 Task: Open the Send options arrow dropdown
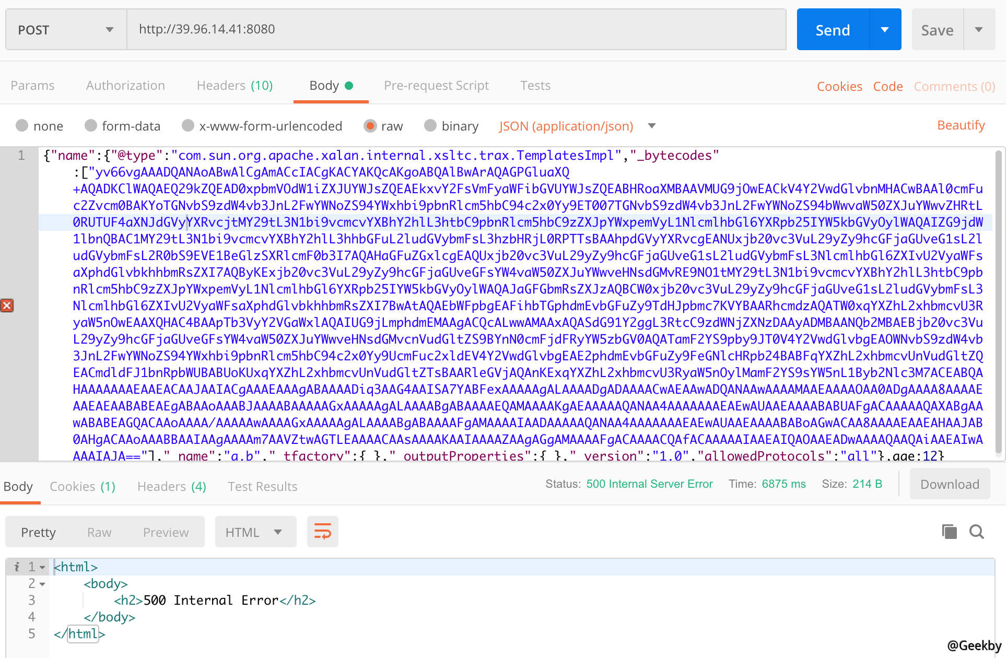pos(885,29)
